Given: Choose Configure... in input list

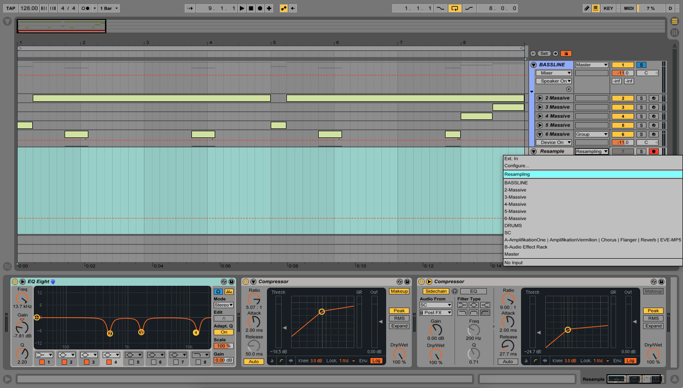Looking at the screenshot, I should coord(593,165).
